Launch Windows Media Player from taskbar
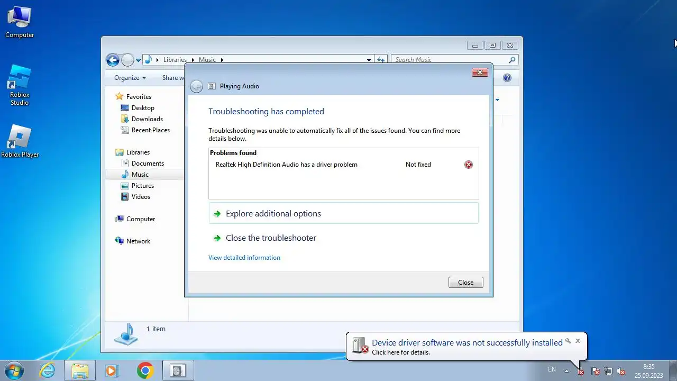Screen dimensions: 677x381 tap(112, 370)
